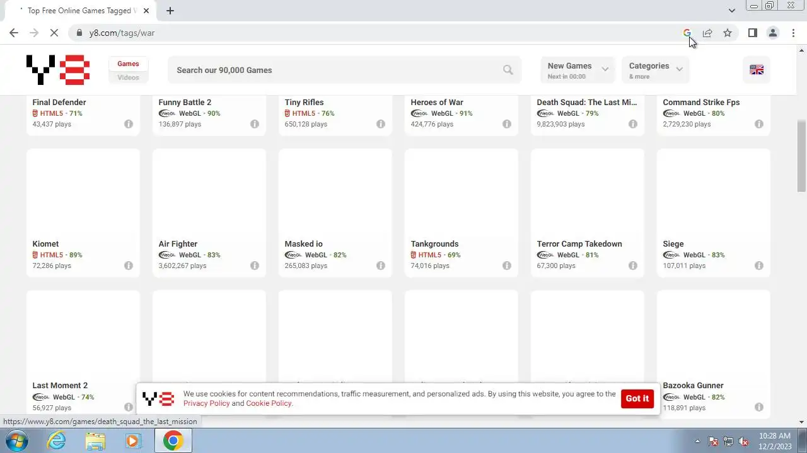The height and width of the screenshot is (453, 807).
Task: Open Windows Start menu
Action: coord(16,440)
